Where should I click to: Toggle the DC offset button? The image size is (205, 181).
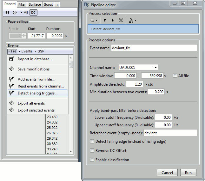[33, 12]
